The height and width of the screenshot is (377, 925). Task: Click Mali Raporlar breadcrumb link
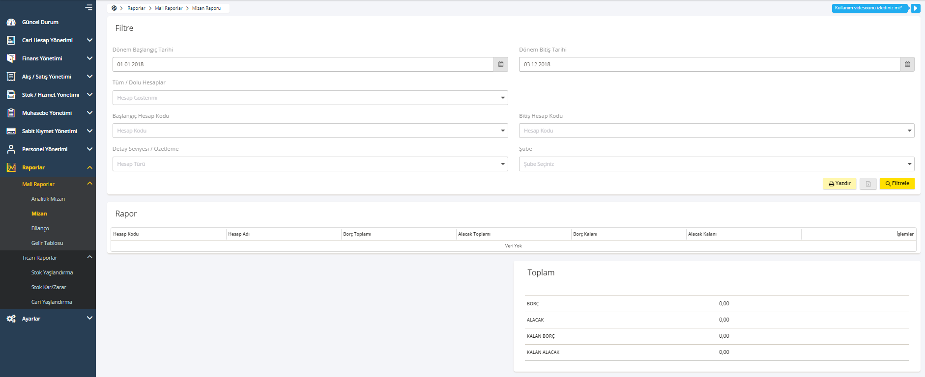[x=169, y=8]
